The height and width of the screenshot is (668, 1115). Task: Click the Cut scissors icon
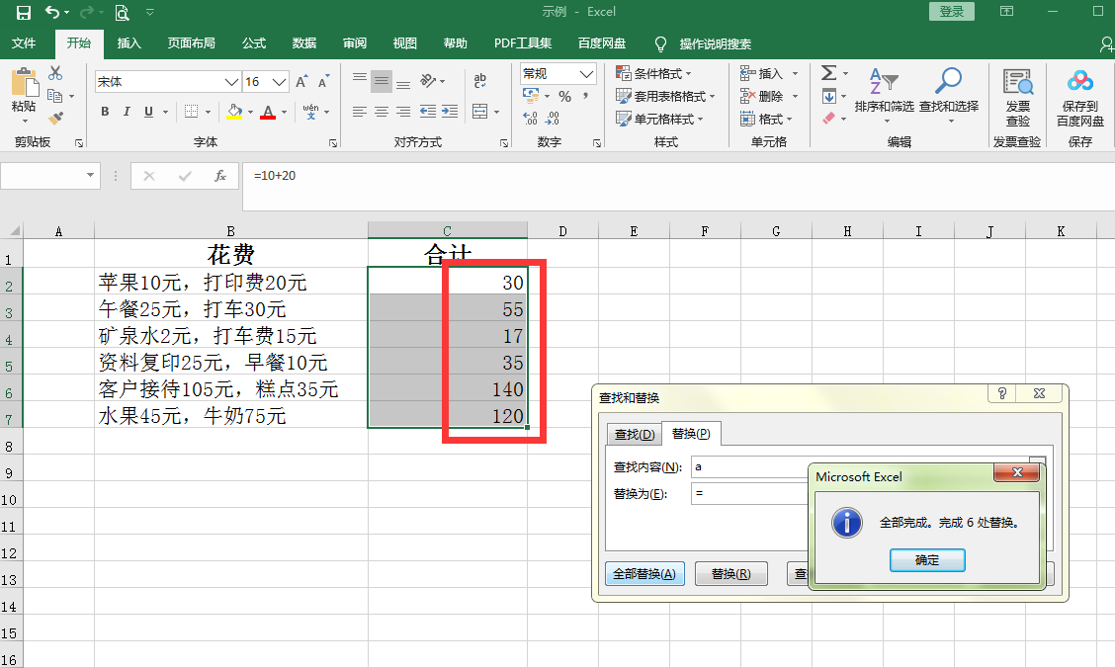pos(55,73)
